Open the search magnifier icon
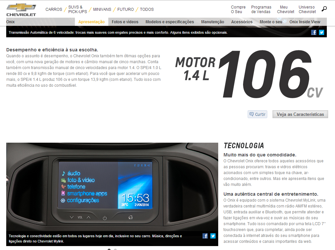The width and height of the screenshot is (335, 250). (324, 9)
